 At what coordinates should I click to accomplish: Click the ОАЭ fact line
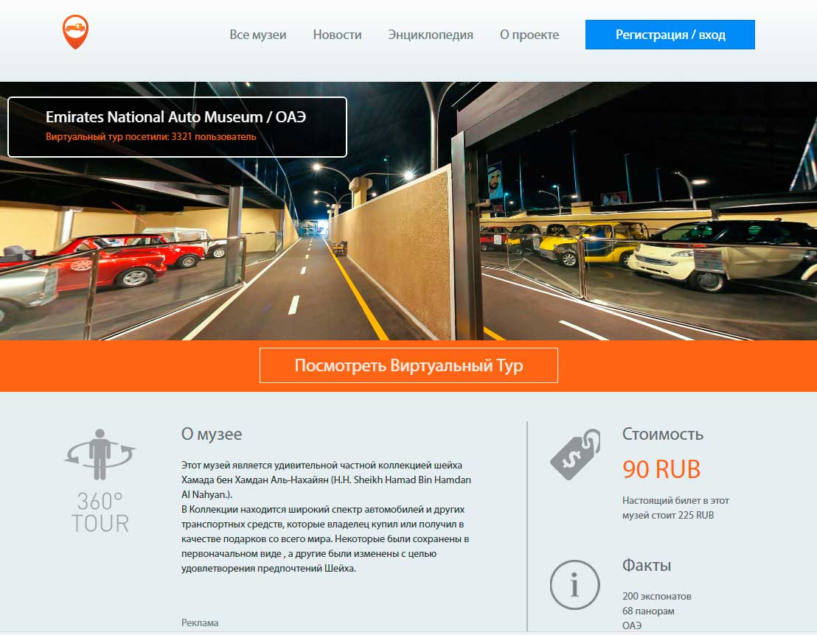point(631,625)
